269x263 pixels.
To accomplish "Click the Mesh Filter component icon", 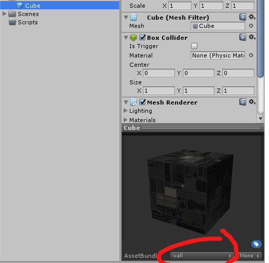I will click(133, 17).
